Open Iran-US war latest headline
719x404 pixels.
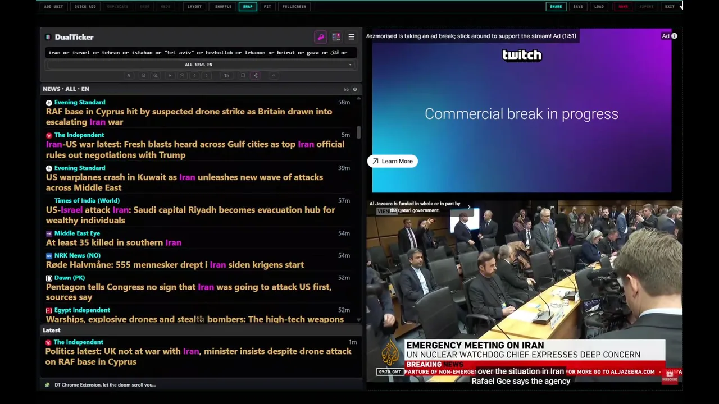pos(195,150)
